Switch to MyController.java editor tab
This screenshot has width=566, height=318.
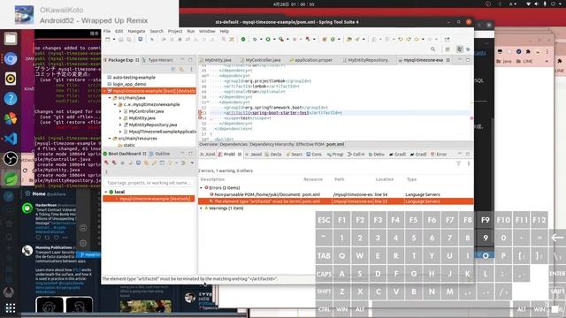(260, 60)
